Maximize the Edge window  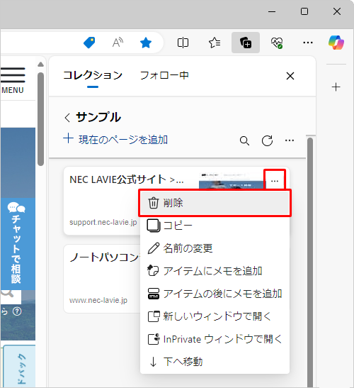point(304,11)
